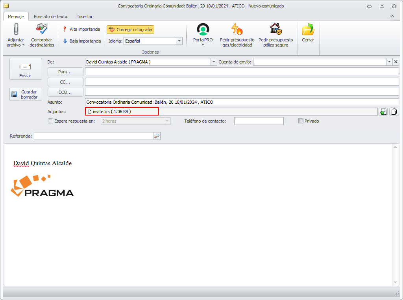Click Pedir presupuesto gas/electricidad icon
The width and height of the screenshot is (403, 300).
pos(237,29)
